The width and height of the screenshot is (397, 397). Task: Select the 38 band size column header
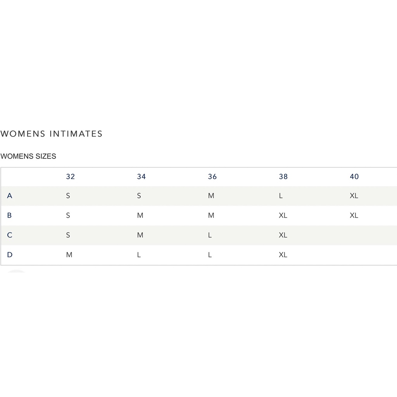point(283,177)
